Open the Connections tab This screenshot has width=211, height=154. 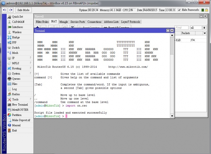94,22
